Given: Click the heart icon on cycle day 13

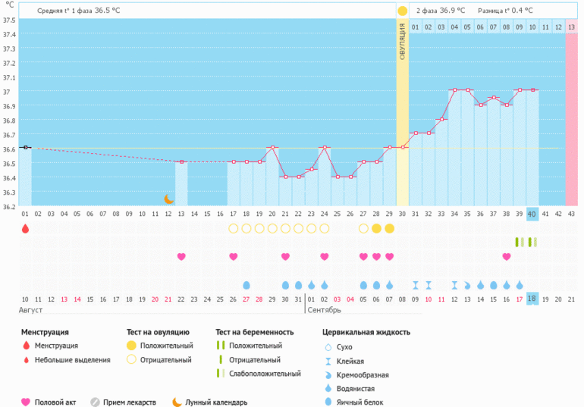Looking at the screenshot, I should pyautogui.click(x=181, y=257).
